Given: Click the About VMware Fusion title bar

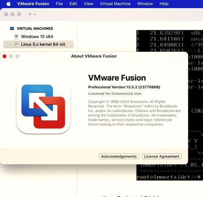Looking at the screenshot, I should [94, 56].
